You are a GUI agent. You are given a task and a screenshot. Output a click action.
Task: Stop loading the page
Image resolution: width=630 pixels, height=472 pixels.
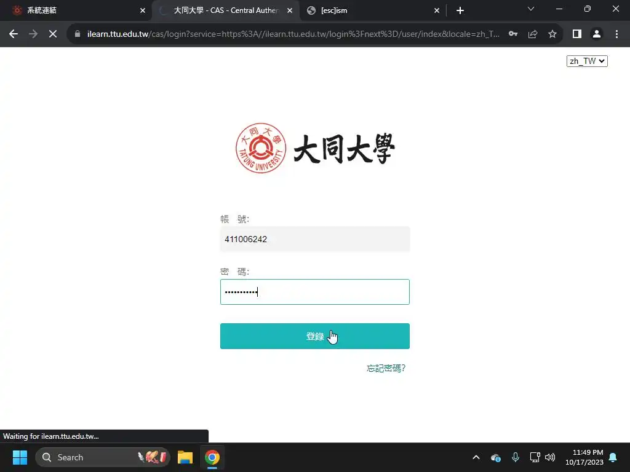click(x=53, y=34)
